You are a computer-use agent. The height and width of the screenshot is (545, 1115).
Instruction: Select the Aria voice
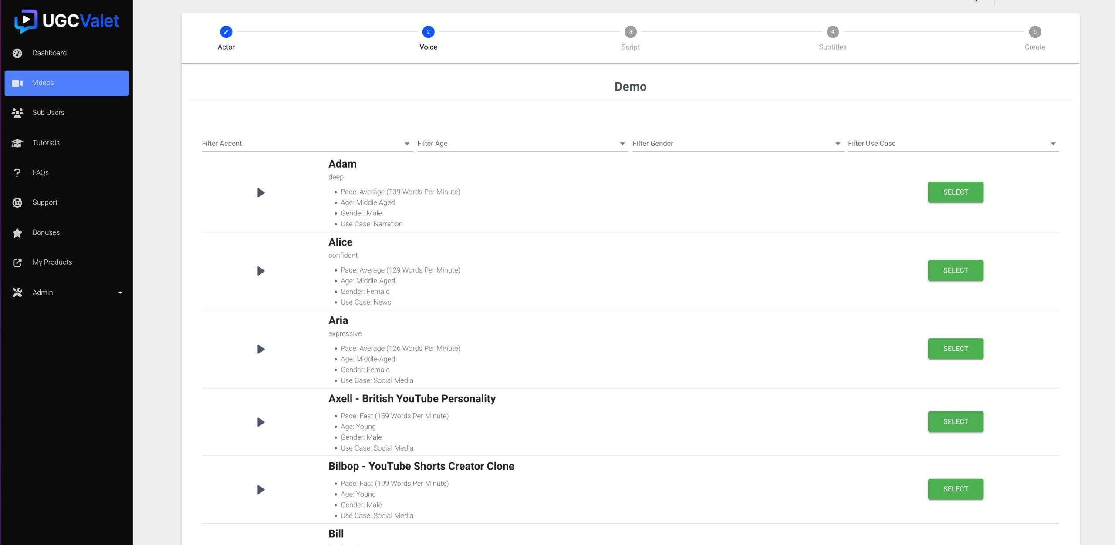[x=955, y=349]
